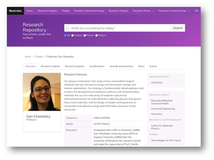The image size is (214, 160).
Task: Click the Search button
Action: 178,28
